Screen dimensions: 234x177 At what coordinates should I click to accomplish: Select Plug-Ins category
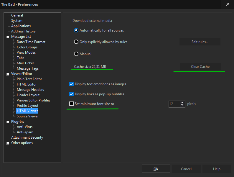(18, 122)
